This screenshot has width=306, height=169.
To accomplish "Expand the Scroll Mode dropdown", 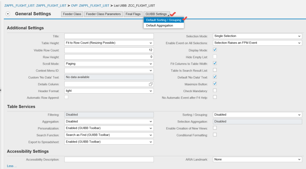I will coord(109,63).
